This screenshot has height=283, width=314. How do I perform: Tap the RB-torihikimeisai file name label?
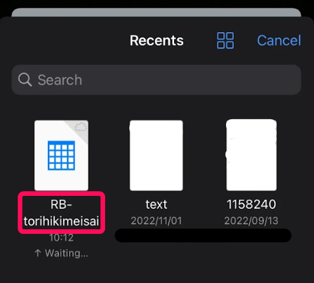pyautogui.click(x=61, y=213)
